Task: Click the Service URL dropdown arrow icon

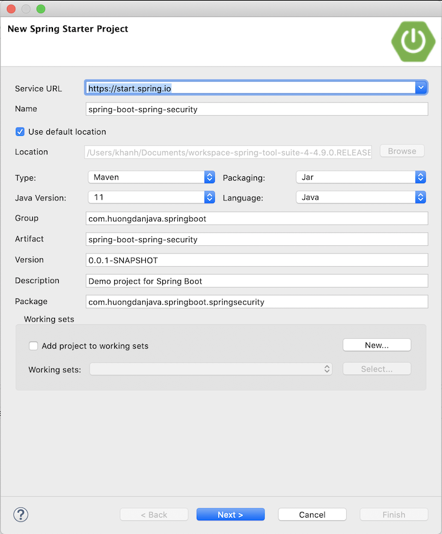Action: pyautogui.click(x=421, y=87)
